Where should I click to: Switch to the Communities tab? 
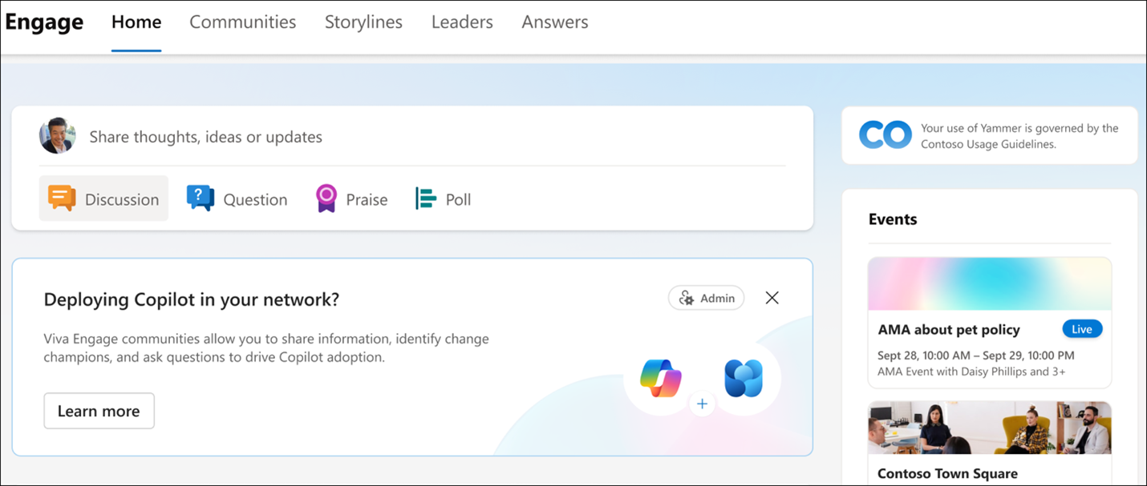tap(242, 22)
